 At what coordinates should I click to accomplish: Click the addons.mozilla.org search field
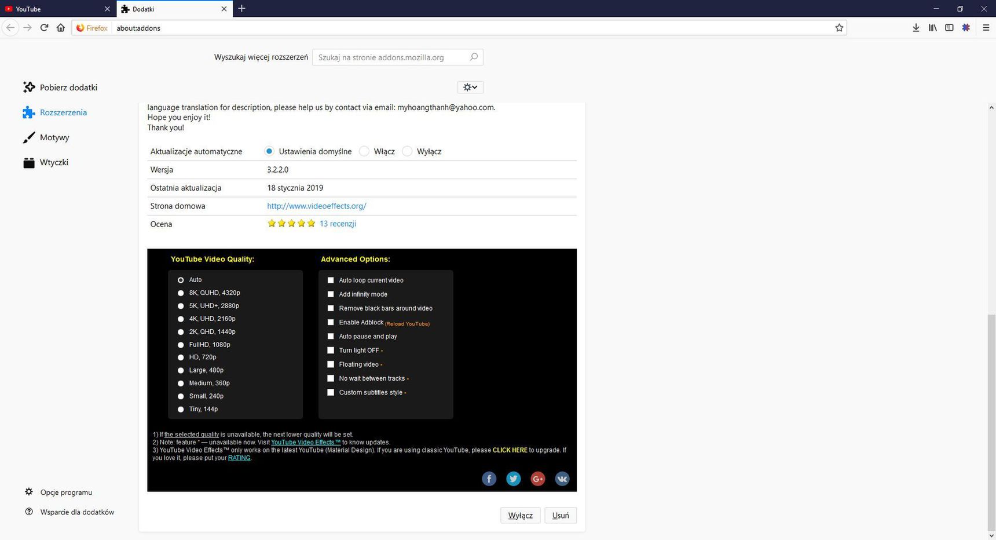point(397,57)
